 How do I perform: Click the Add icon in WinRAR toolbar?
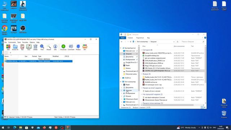point(8,47)
